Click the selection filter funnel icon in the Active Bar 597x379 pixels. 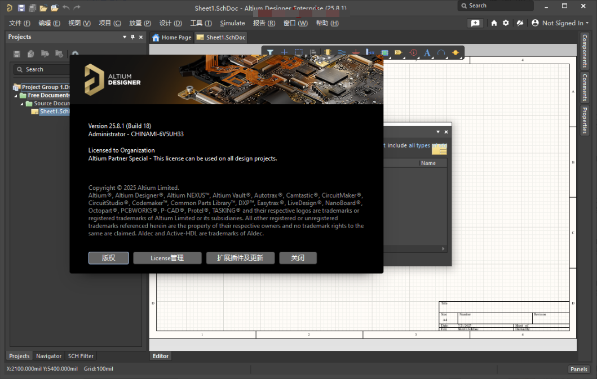(x=270, y=52)
